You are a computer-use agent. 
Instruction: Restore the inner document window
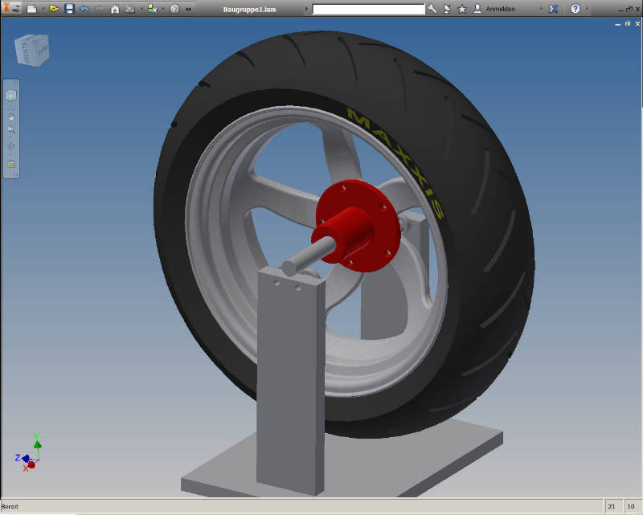tap(628, 24)
